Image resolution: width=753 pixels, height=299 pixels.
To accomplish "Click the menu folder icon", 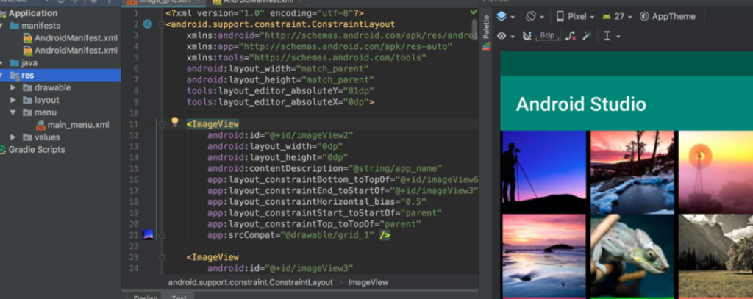I will click(x=27, y=113).
